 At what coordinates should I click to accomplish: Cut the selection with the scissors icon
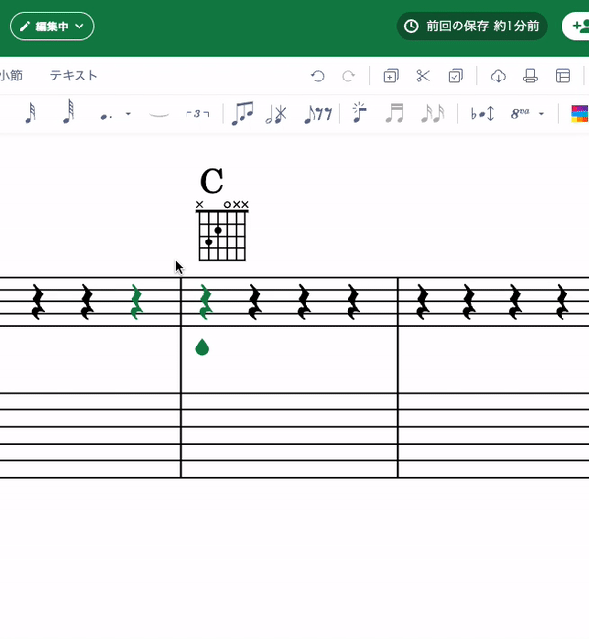423,76
